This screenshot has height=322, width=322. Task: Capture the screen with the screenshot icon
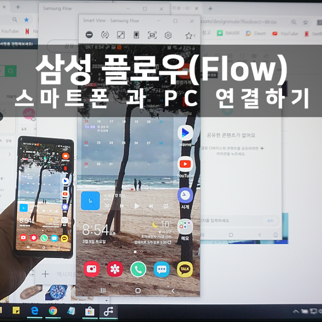[x=152, y=35]
